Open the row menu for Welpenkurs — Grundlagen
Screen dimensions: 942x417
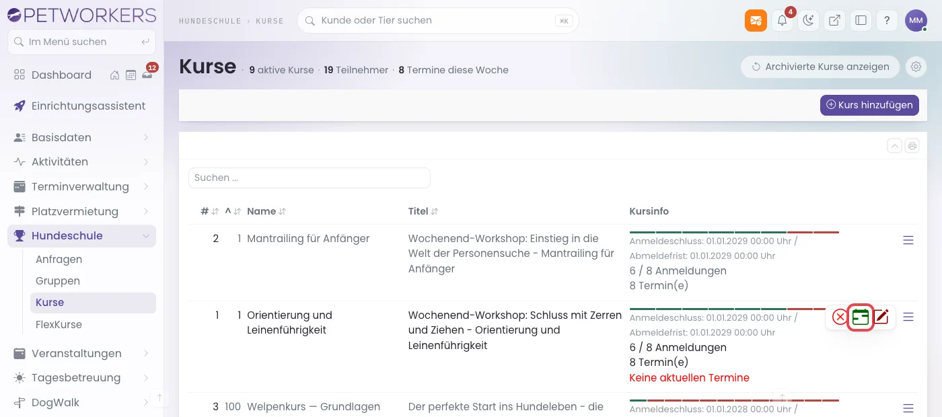908,408
